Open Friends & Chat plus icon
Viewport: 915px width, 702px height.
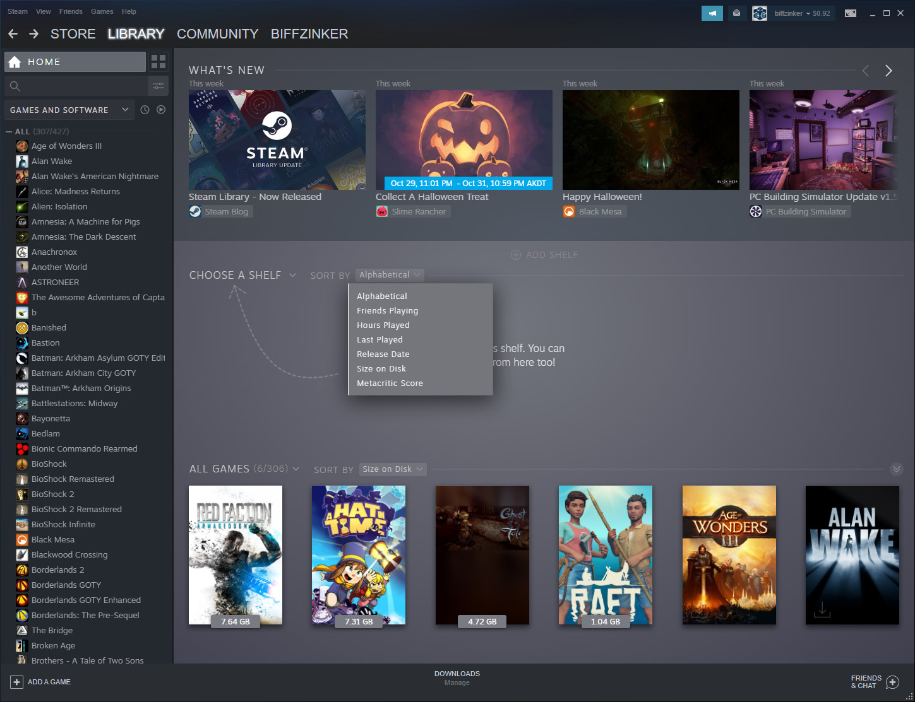tap(892, 682)
